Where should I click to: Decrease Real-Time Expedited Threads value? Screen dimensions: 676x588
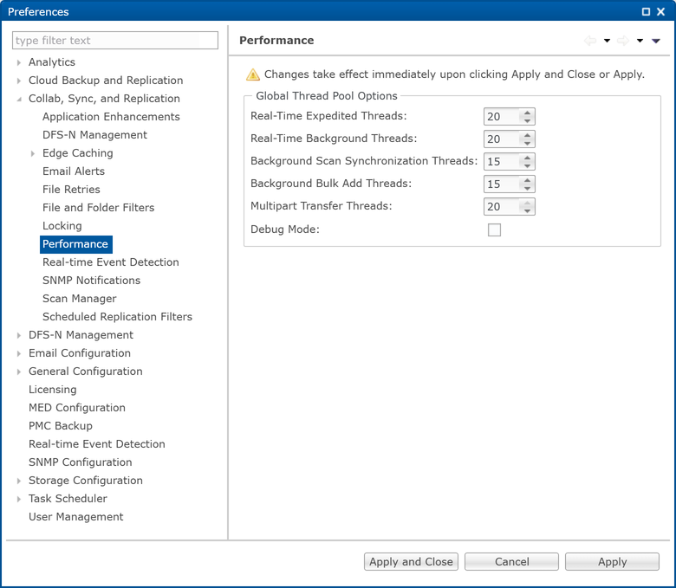(x=527, y=120)
